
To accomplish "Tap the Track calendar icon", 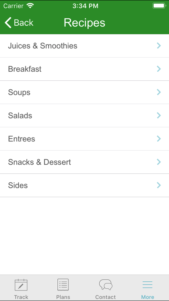I will (x=21, y=285).
